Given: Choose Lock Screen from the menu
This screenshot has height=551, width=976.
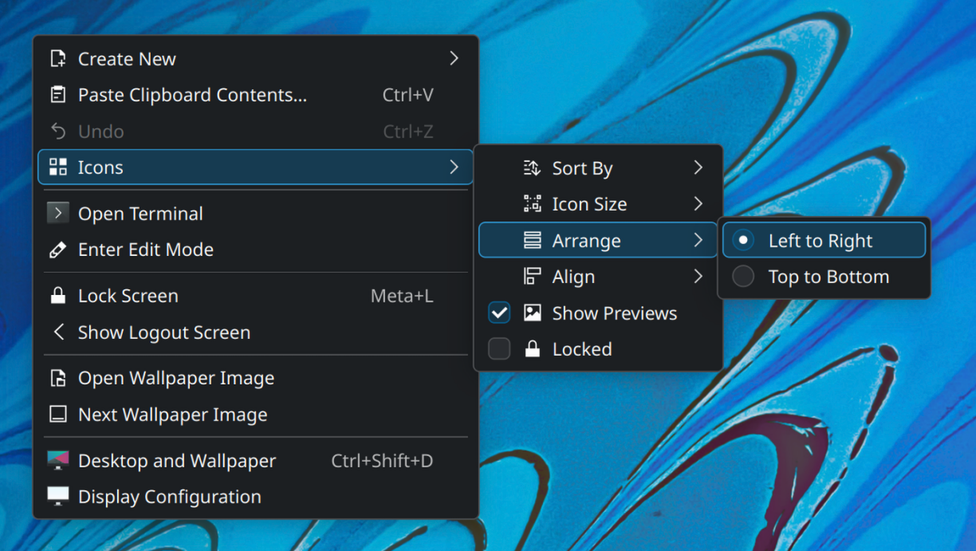Looking at the screenshot, I should pyautogui.click(x=255, y=296).
